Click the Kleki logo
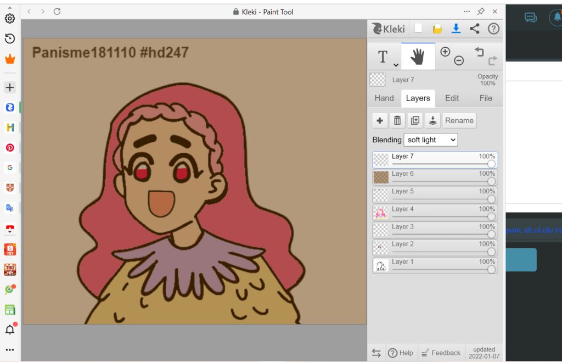 tap(389, 29)
